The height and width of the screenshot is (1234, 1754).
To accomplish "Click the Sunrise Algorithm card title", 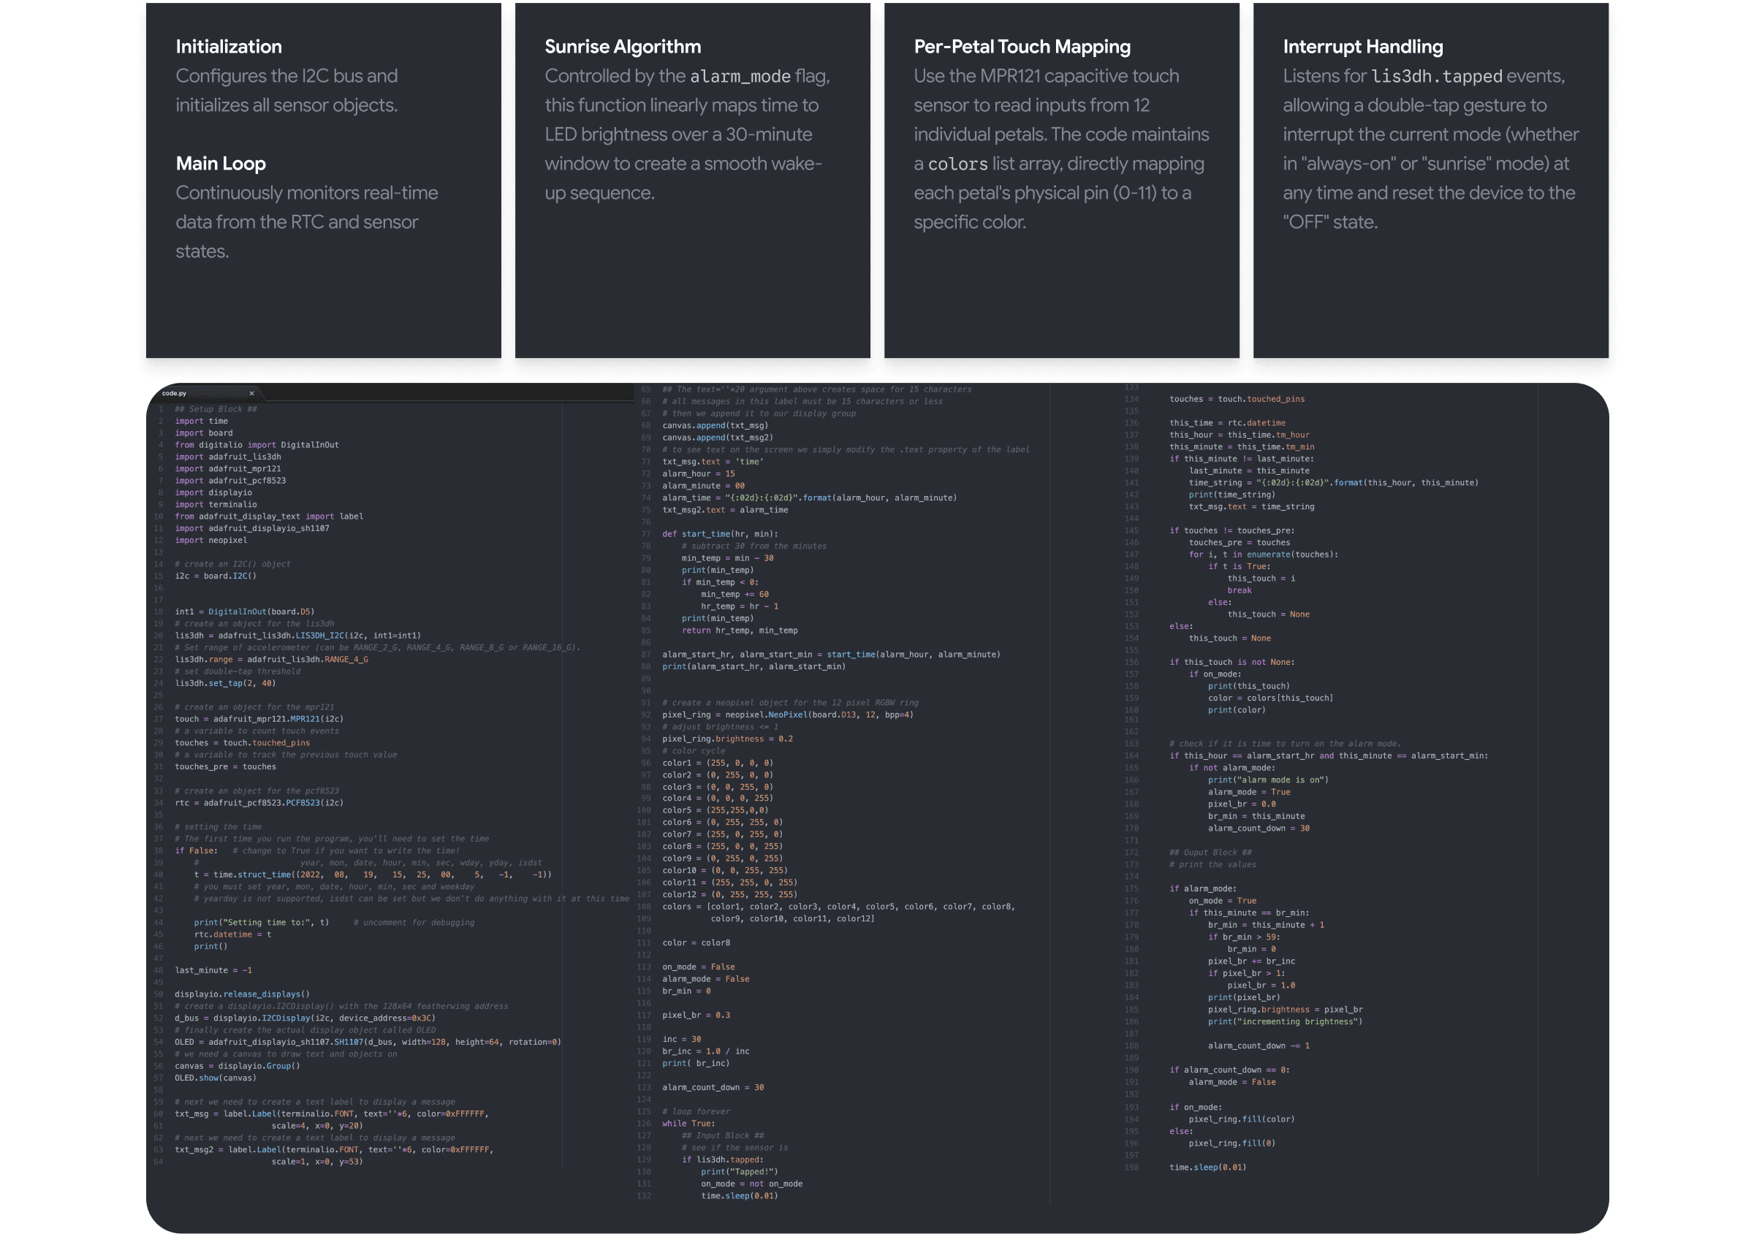I will (x=623, y=47).
